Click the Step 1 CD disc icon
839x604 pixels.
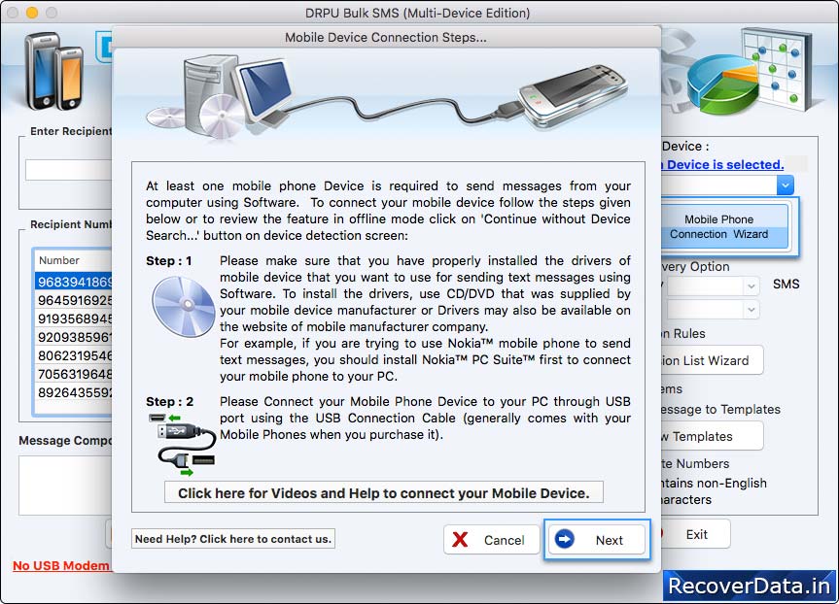(x=183, y=306)
